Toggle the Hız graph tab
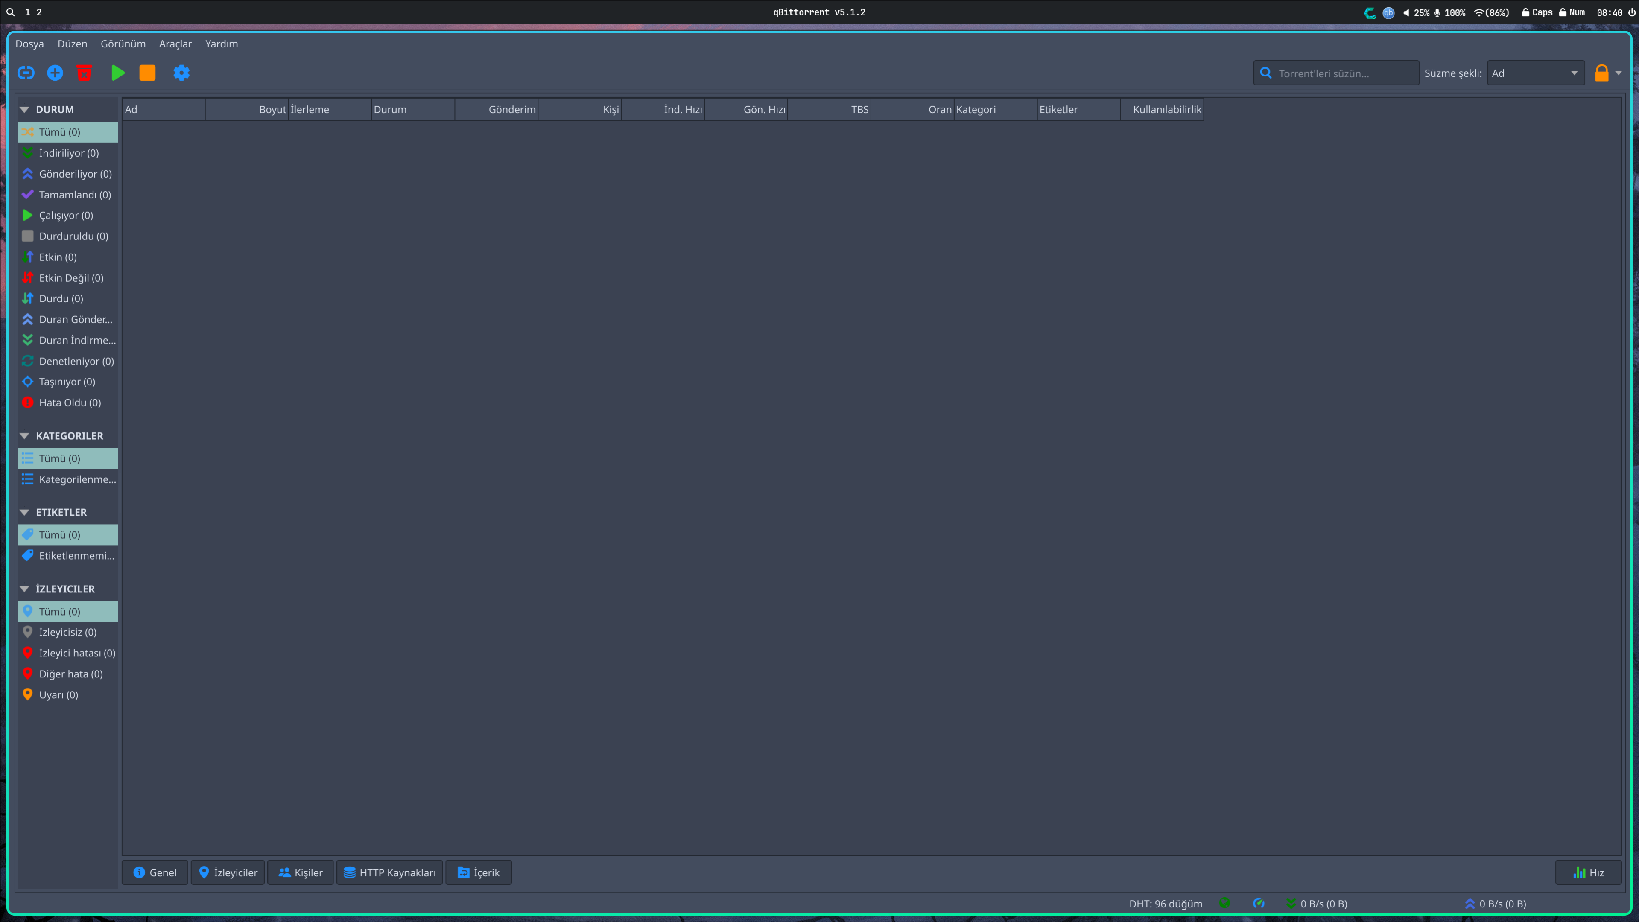The image size is (1639, 922). click(1588, 873)
